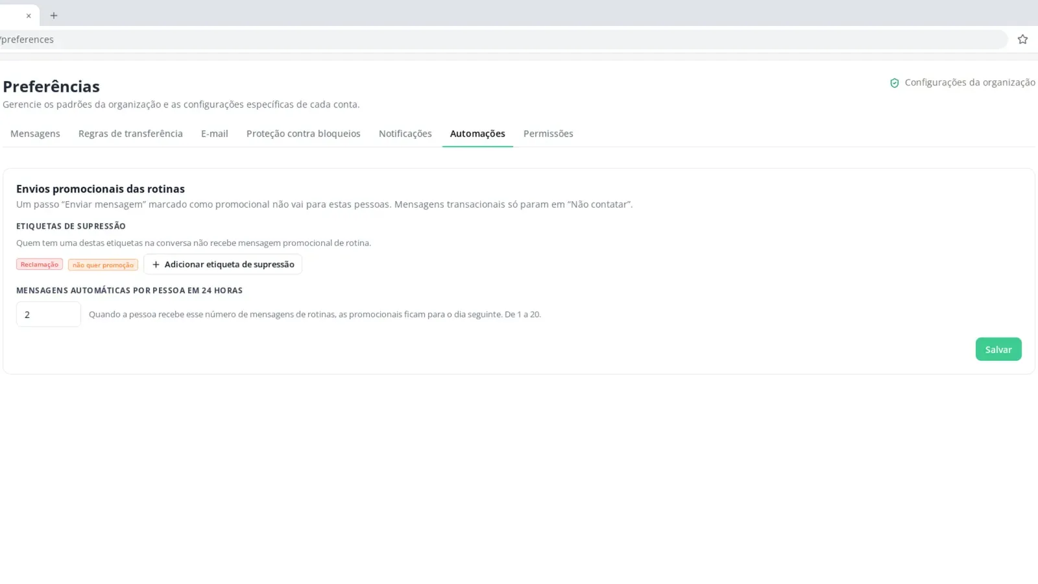Select the Notificações tab
1038x584 pixels.
point(405,134)
